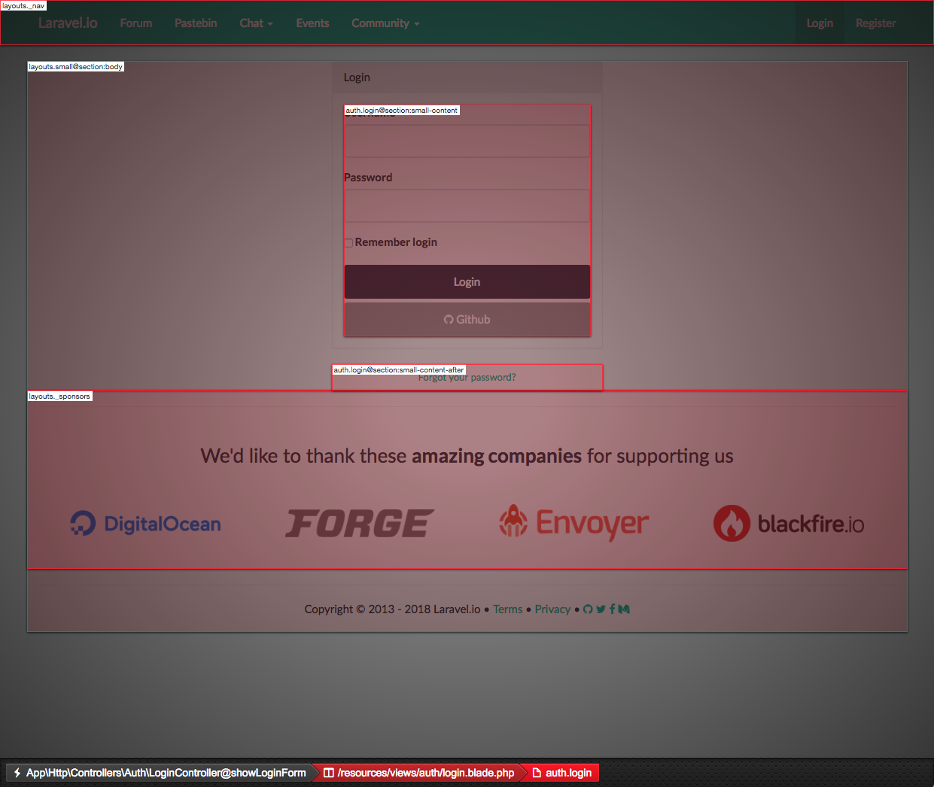The width and height of the screenshot is (934, 787).
Task: Open the Forum nav item
Action: click(x=136, y=23)
